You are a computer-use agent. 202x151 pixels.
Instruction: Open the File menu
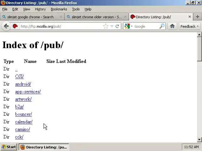point(5,9)
